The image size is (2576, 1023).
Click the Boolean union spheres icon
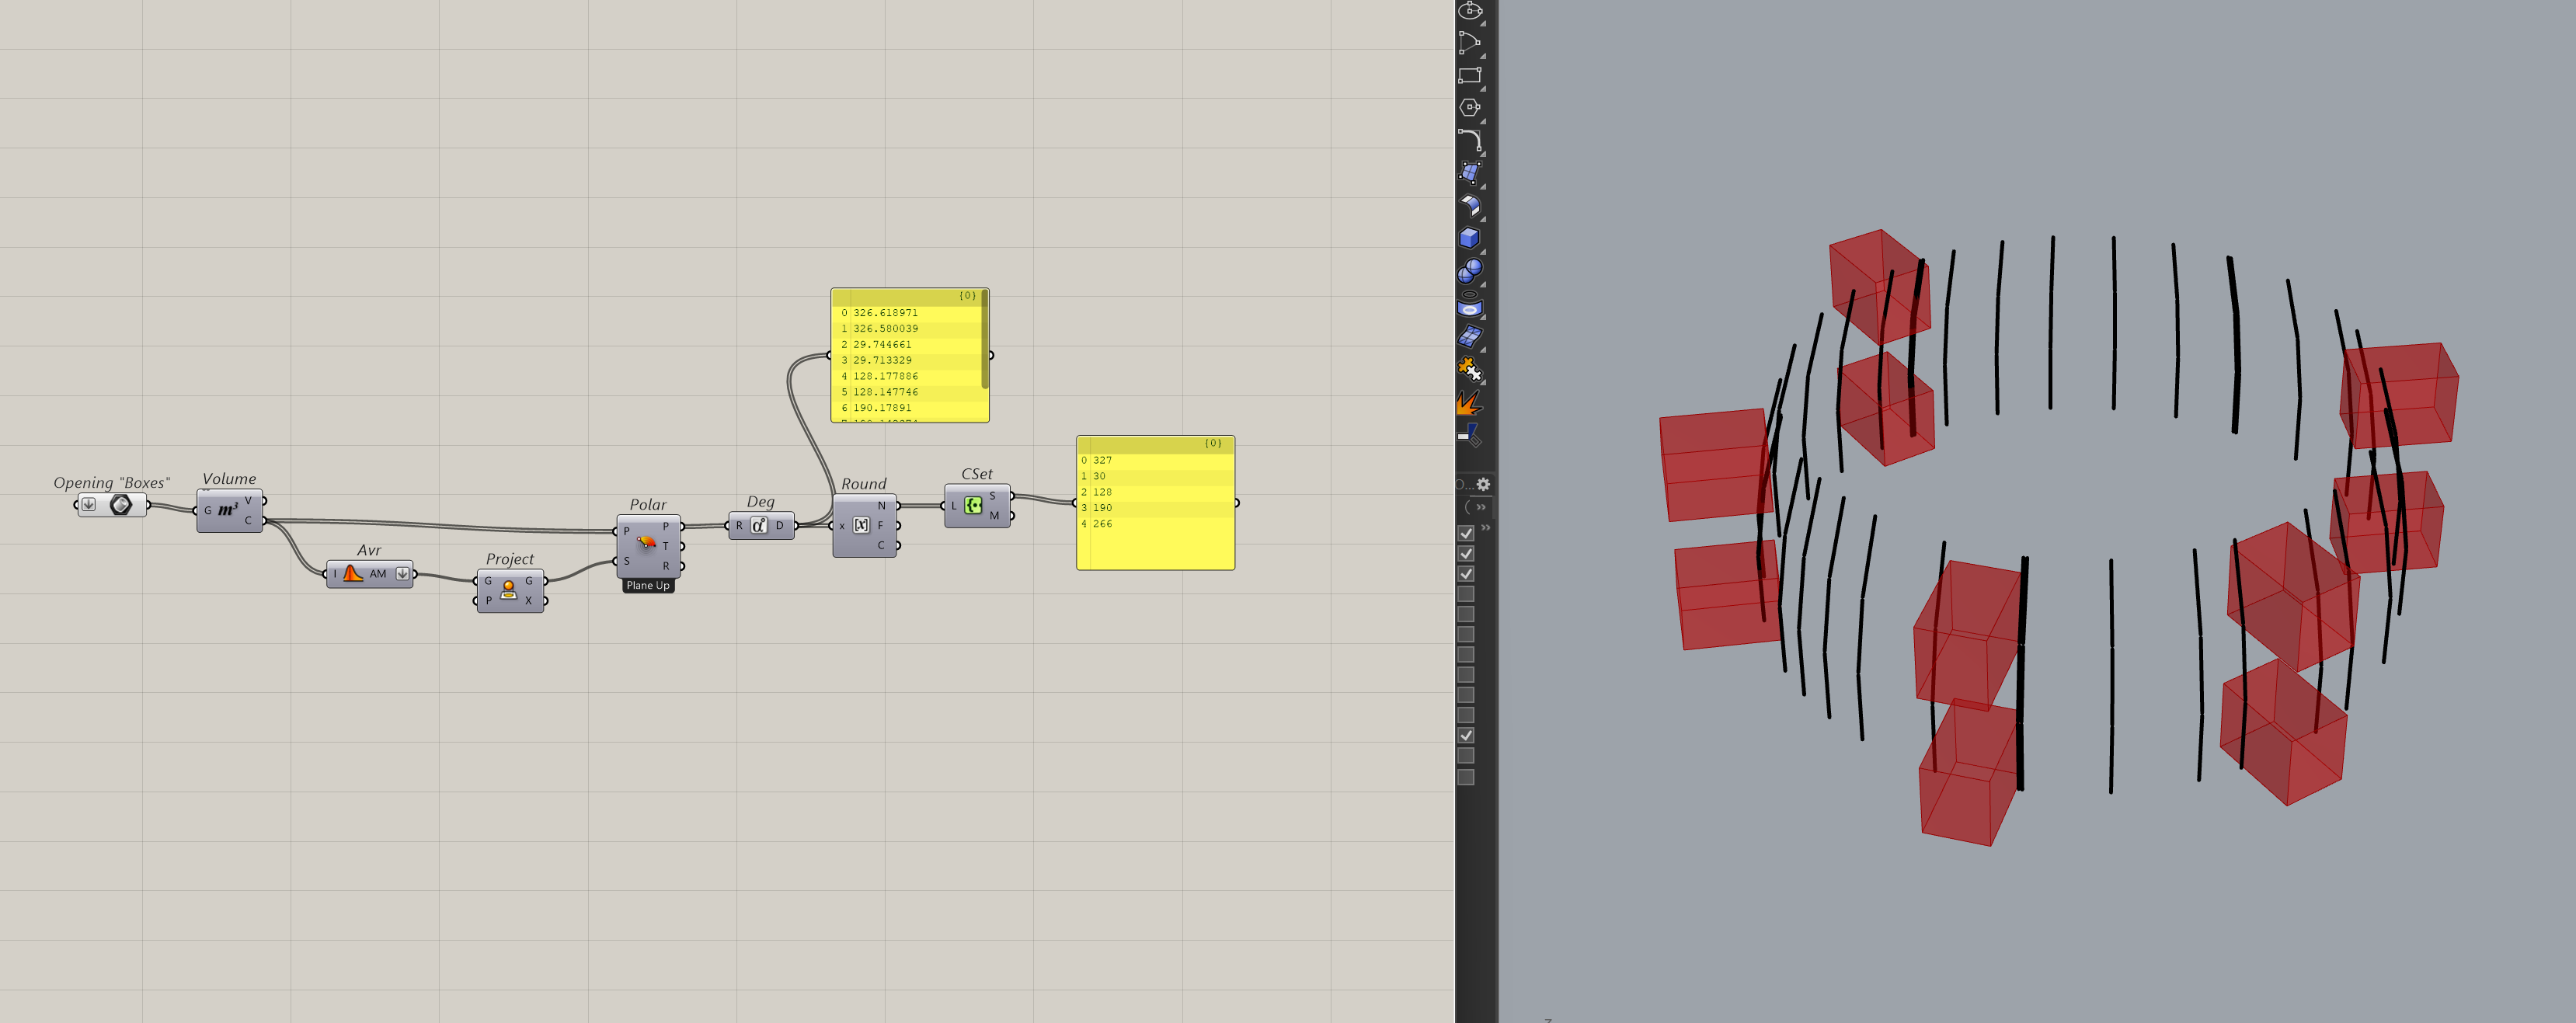1469,271
